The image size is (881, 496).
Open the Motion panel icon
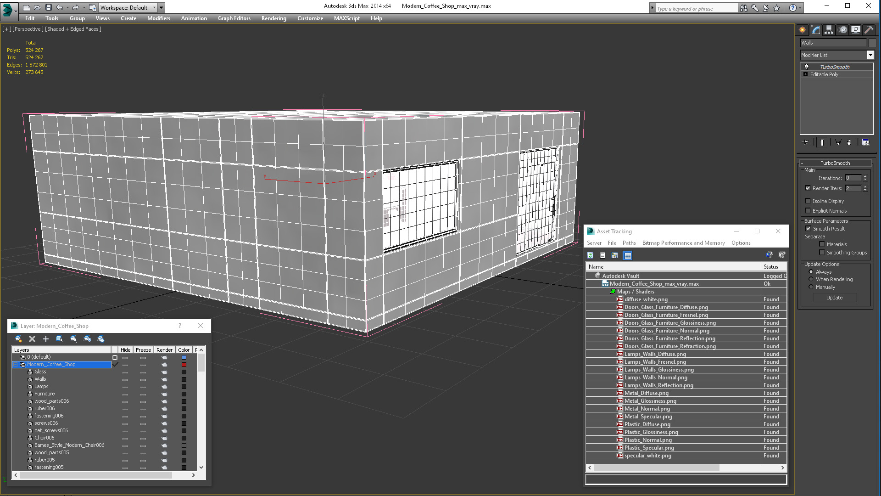tap(842, 30)
